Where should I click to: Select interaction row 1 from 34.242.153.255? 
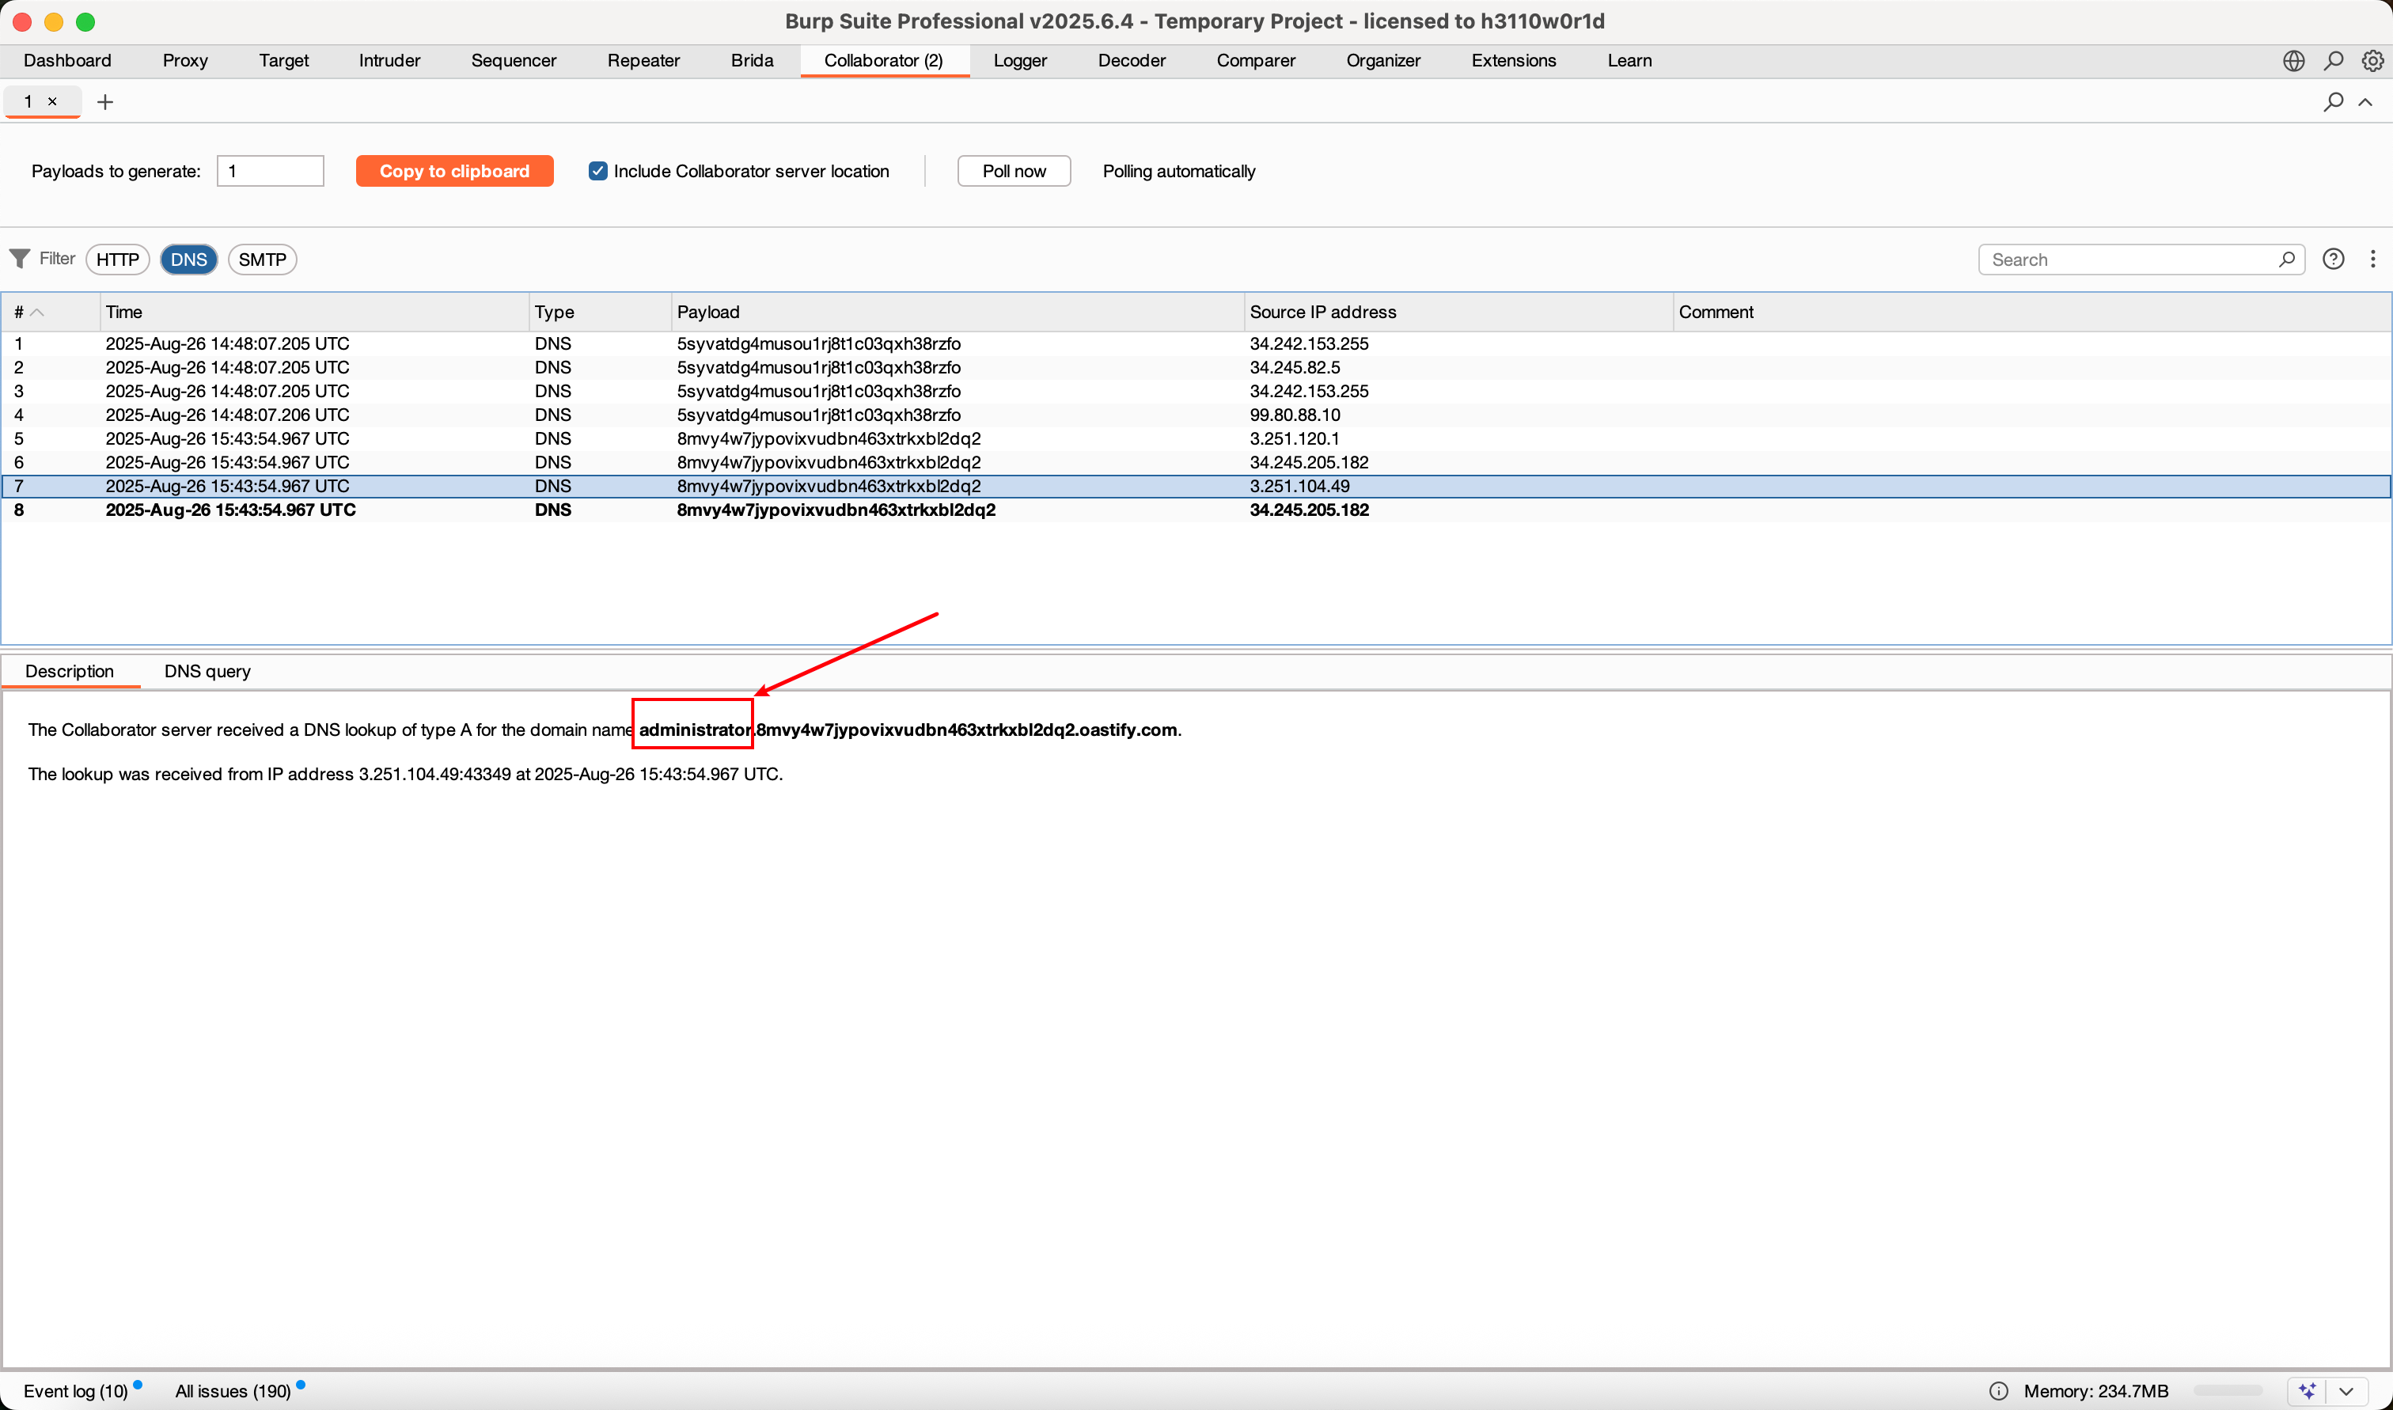coord(1196,344)
